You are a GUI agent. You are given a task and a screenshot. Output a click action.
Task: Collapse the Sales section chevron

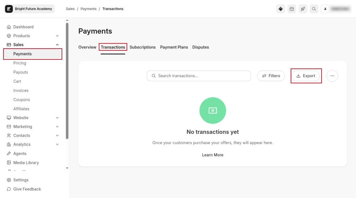(x=57, y=45)
